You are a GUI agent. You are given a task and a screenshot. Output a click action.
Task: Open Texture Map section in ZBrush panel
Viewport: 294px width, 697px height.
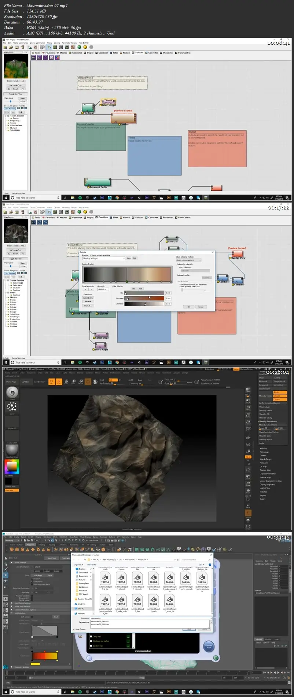265,470
